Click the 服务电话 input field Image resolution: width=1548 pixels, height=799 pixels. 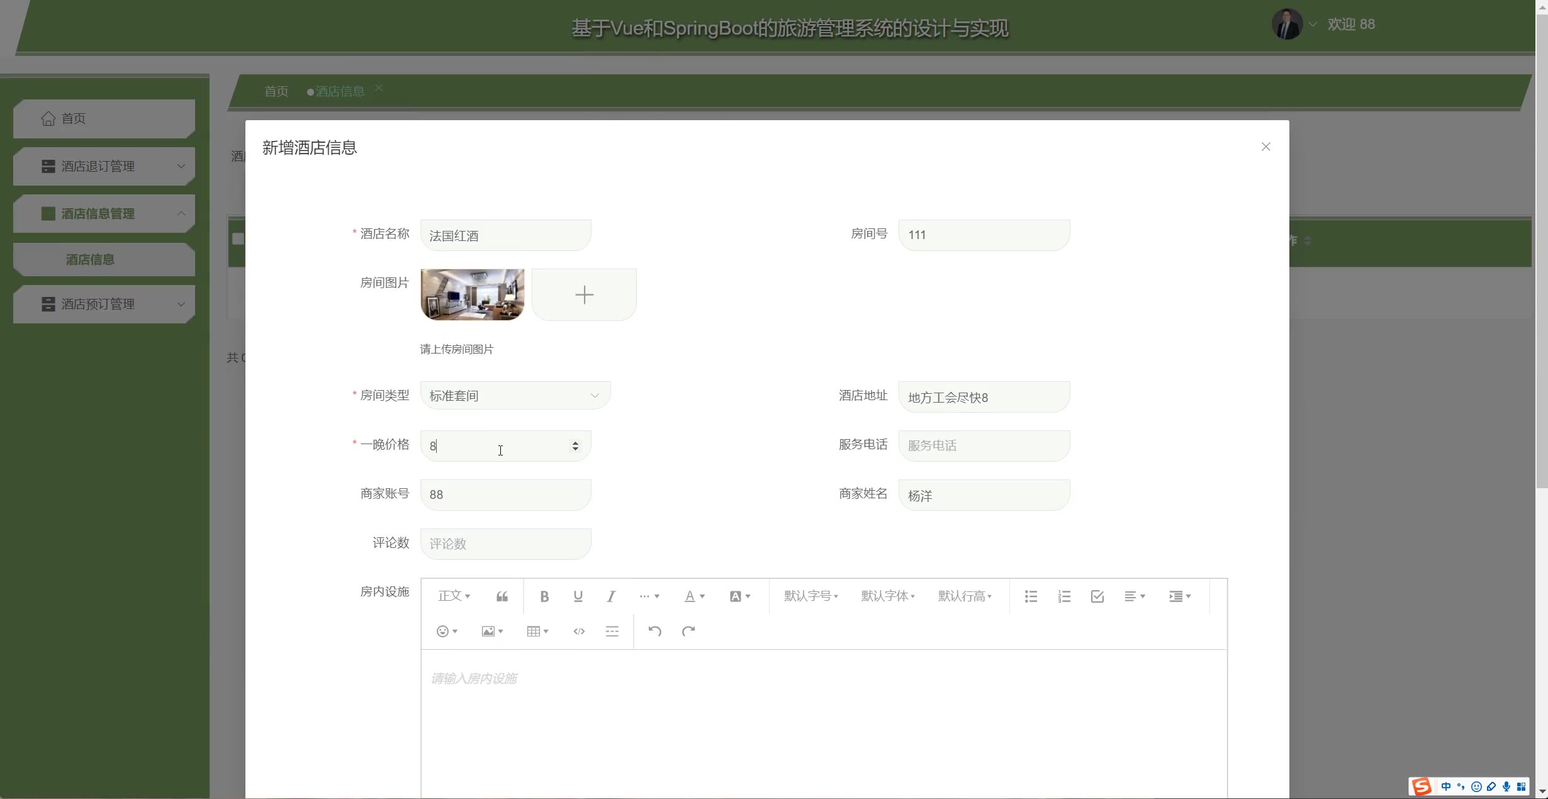click(x=984, y=446)
